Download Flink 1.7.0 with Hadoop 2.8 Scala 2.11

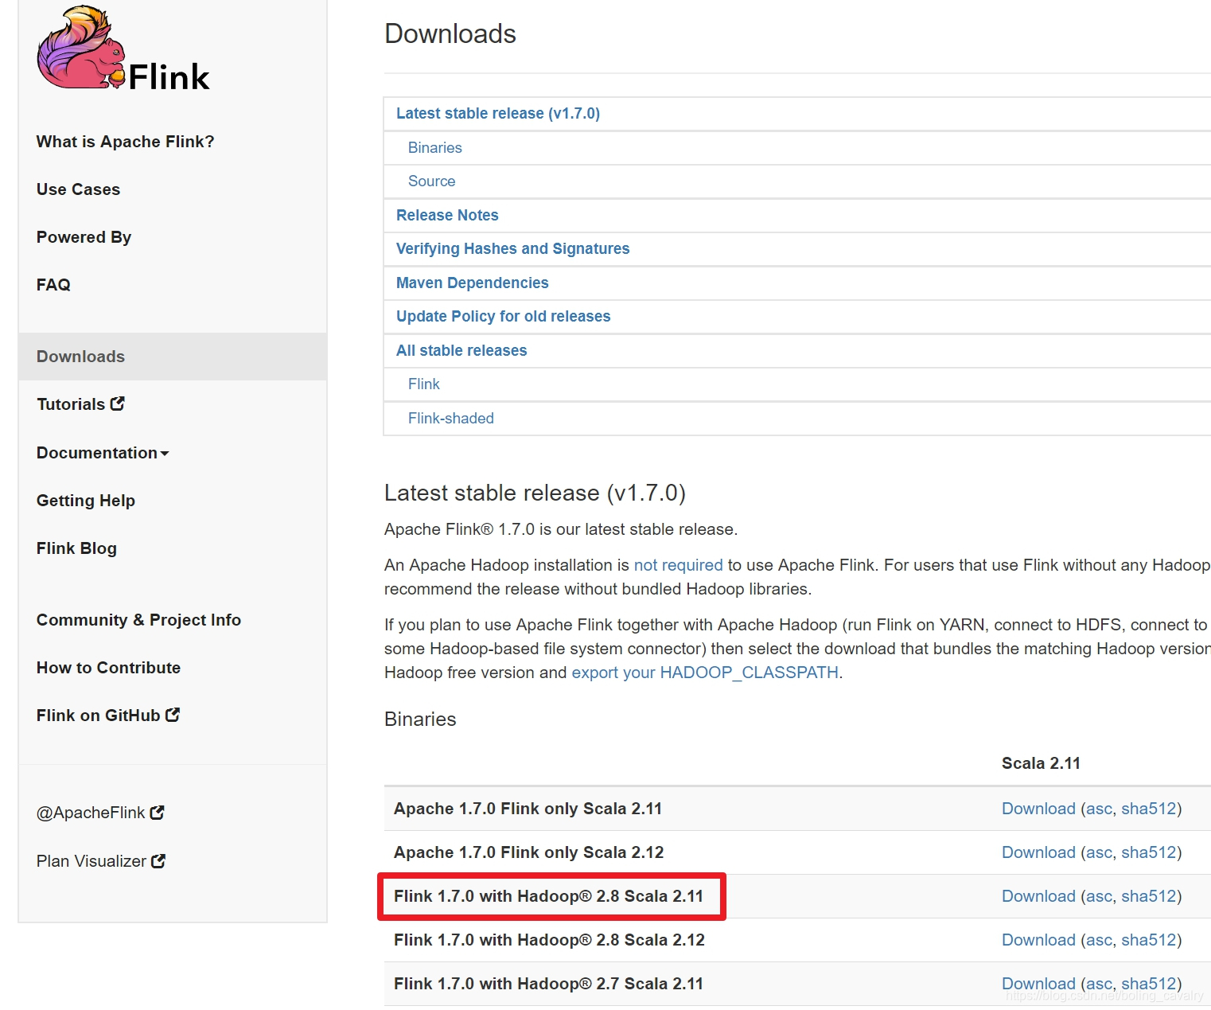[1038, 896]
